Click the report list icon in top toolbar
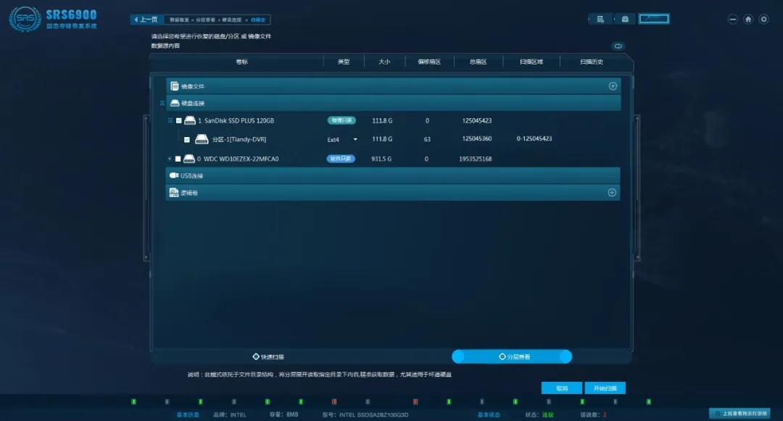The width and height of the screenshot is (783, 421). tap(600, 19)
